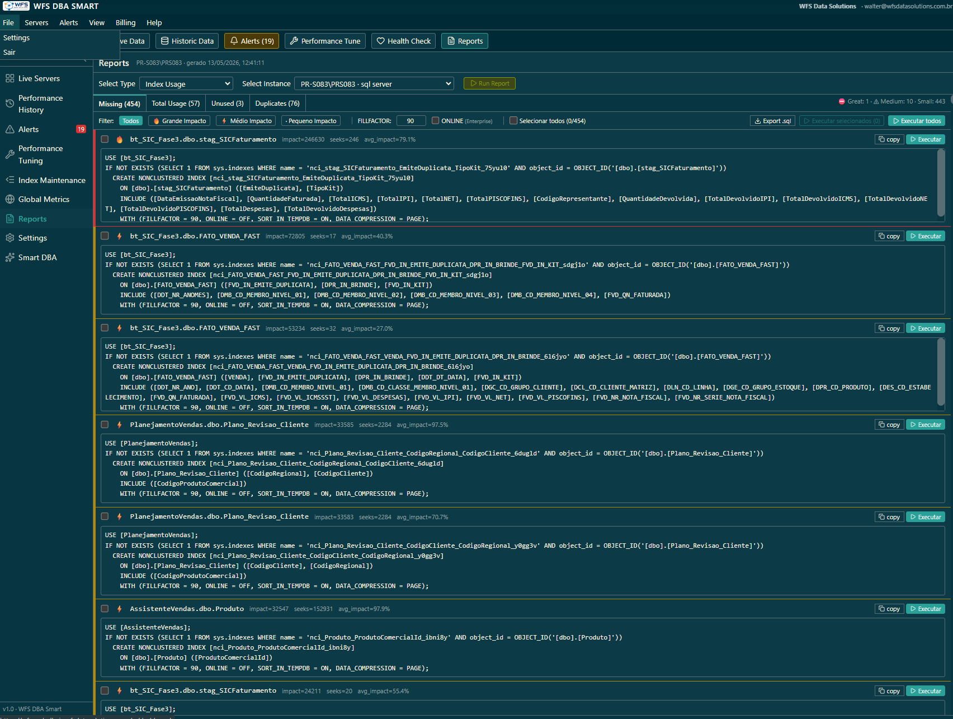Open the Billing menu

coord(125,22)
